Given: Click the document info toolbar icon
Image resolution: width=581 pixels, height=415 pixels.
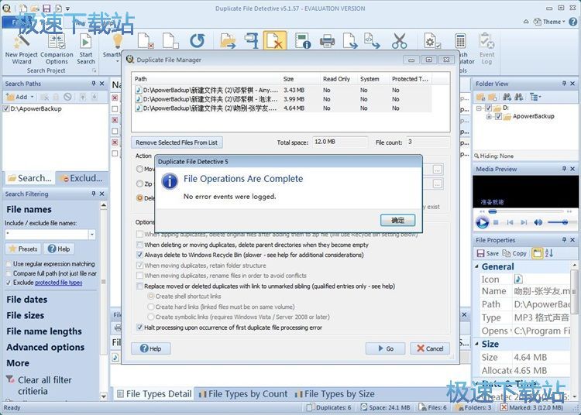Looking at the screenshot, I should [302, 41].
